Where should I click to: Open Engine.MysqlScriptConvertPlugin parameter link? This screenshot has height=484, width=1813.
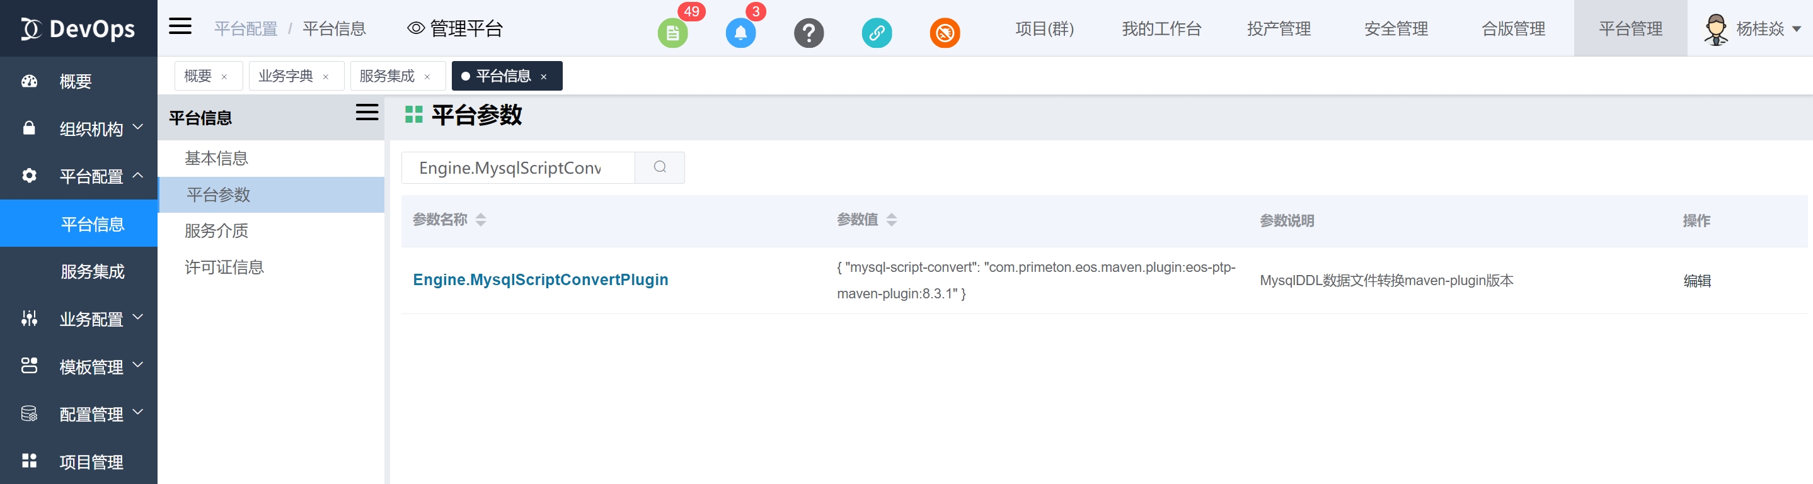[541, 279]
